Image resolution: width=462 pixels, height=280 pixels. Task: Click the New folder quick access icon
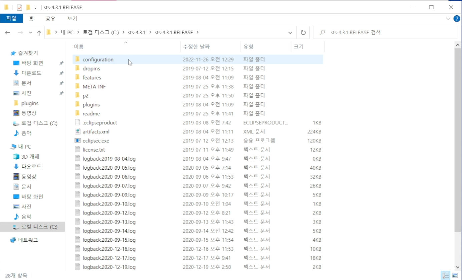[x=28, y=7]
